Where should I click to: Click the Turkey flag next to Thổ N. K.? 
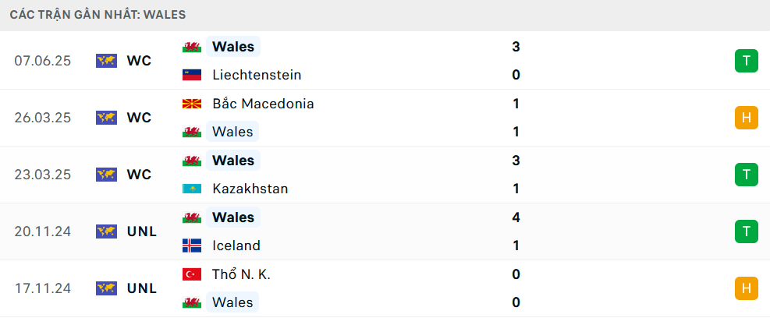(x=192, y=274)
